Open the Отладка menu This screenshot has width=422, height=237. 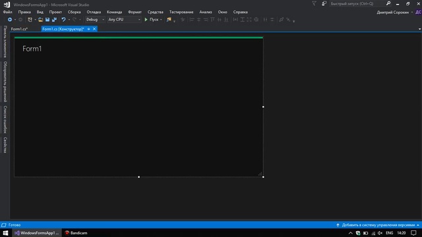pos(94,12)
